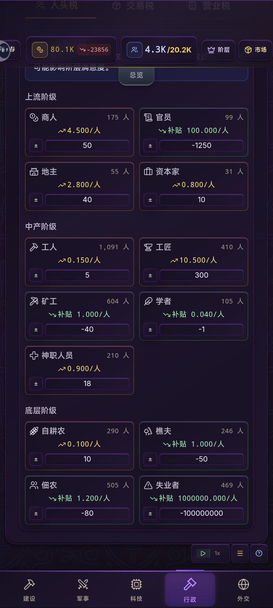The width and height of the screenshot is (273, 608).
Task: Open the hamburger menu icon
Action: click(240, 553)
